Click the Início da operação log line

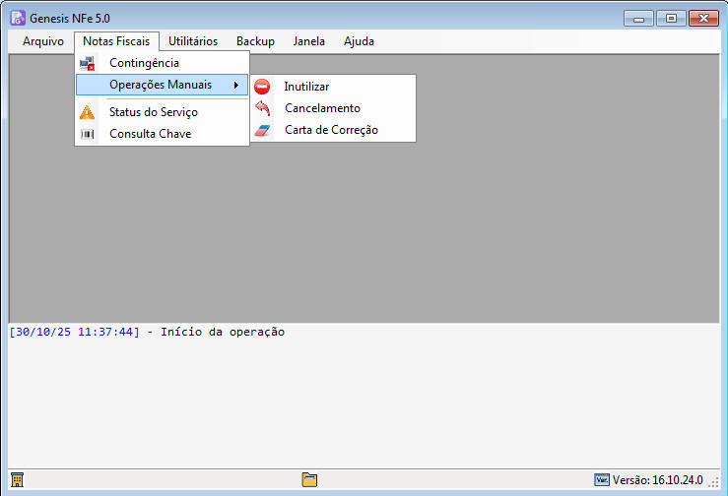221,333
